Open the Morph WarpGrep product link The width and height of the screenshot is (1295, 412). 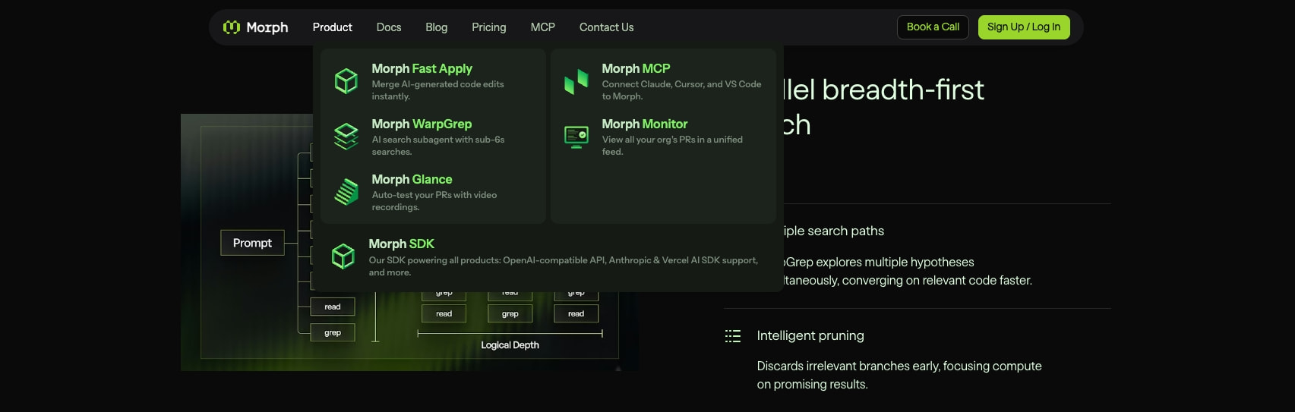point(434,137)
